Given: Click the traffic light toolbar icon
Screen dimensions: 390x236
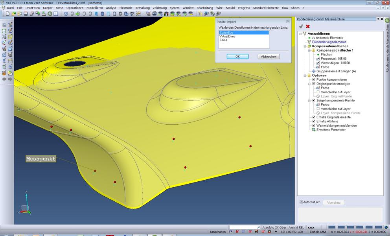Looking at the screenshot, I should click(x=166, y=14).
